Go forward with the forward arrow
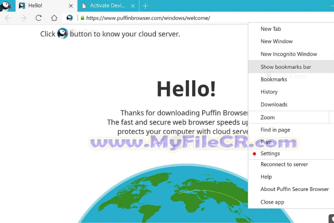The height and width of the screenshot is (223, 334). click(23, 18)
